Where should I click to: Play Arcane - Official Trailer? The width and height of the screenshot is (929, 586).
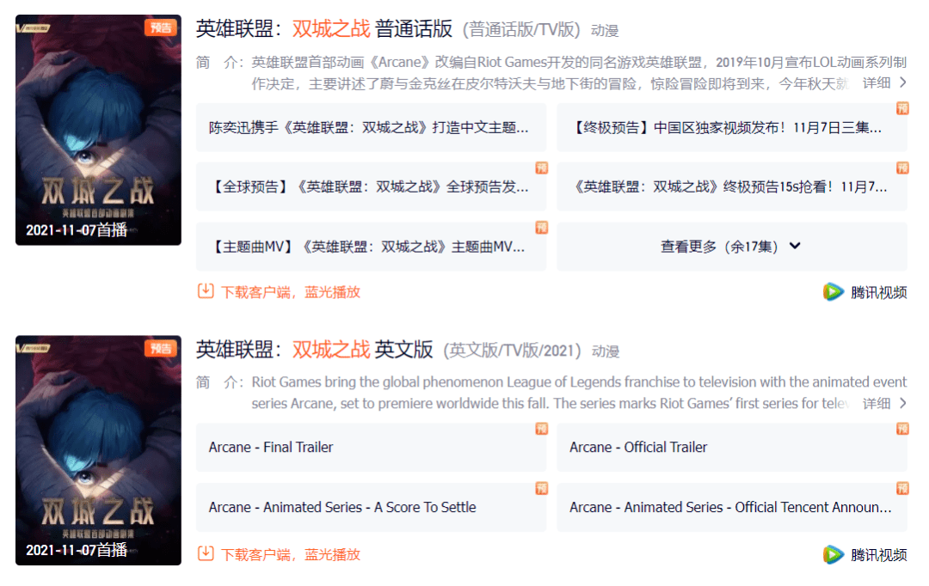tap(732, 448)
